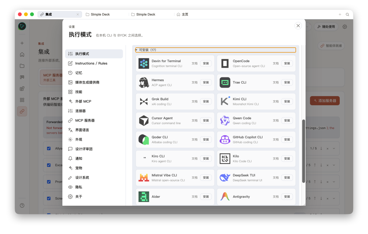Move server down arrow in 1/5 row
368x234 pixels.
point(321,148)
